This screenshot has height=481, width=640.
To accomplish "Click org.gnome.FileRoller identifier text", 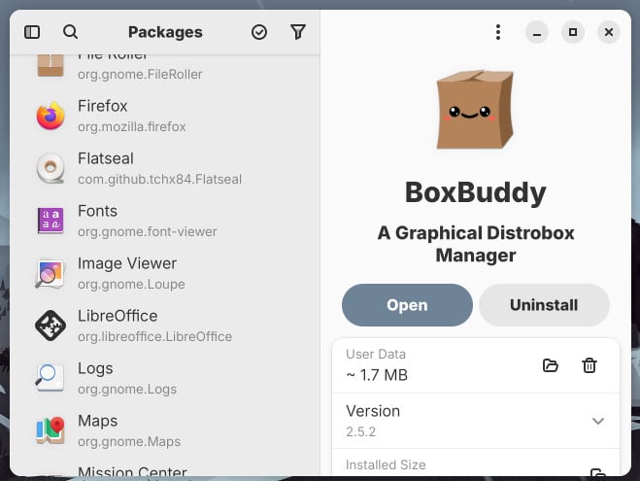I will click(140, 74).
